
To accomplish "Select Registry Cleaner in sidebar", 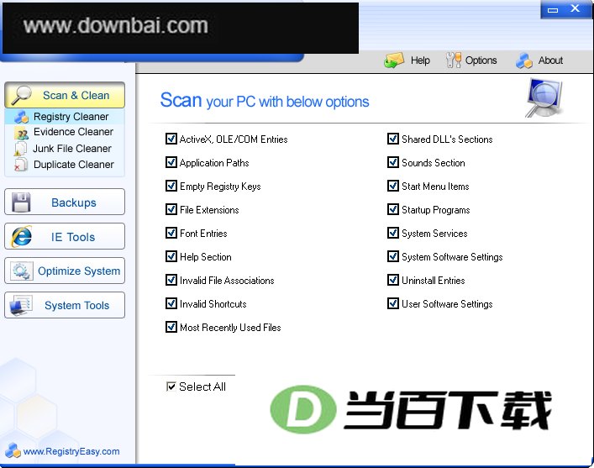I will pos(65,117).
